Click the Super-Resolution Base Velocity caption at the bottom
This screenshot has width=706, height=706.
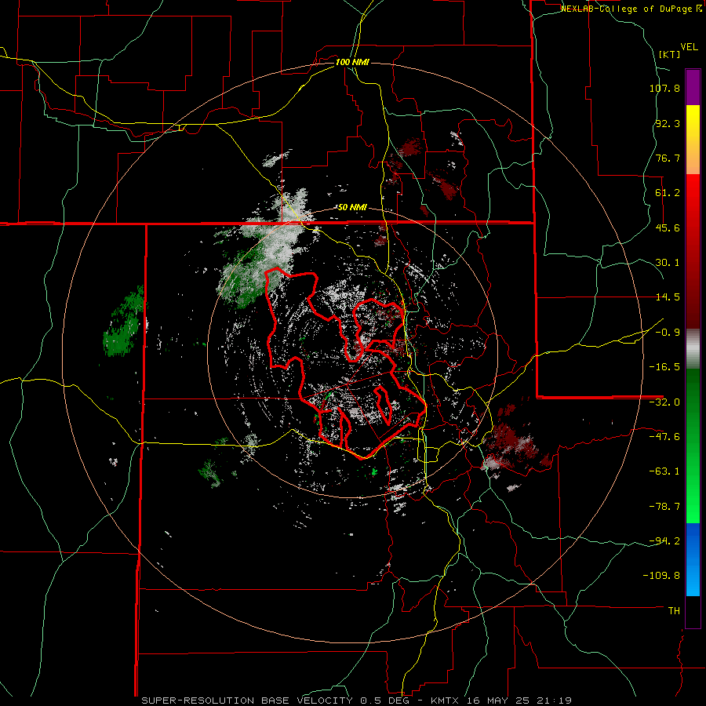[357, 701]
